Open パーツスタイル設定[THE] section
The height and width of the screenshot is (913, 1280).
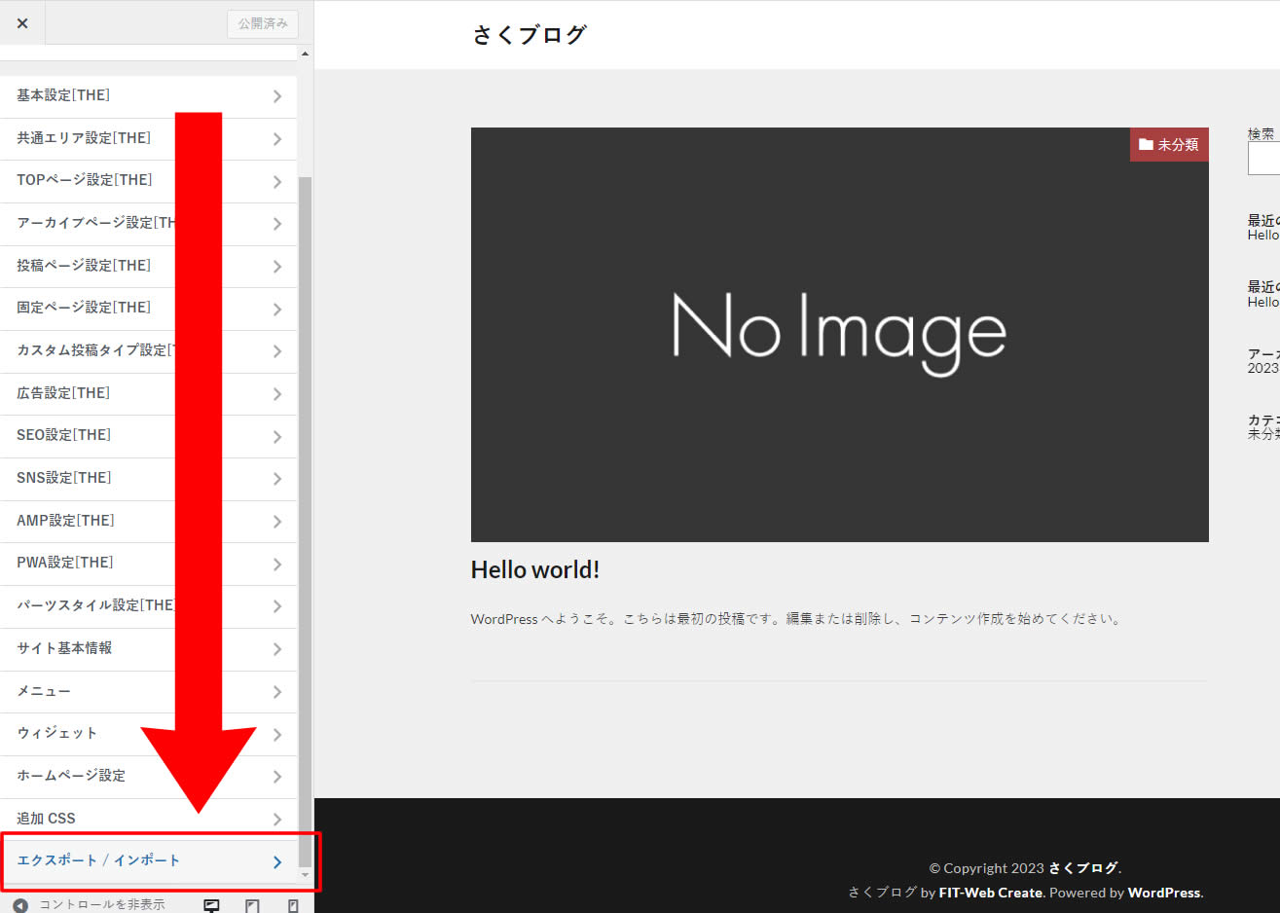tap(148, 605)
